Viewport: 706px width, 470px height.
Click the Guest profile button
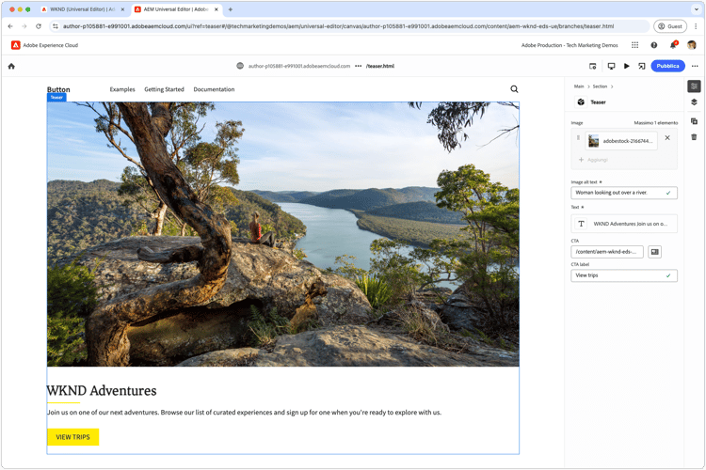[x=670, y=26]
